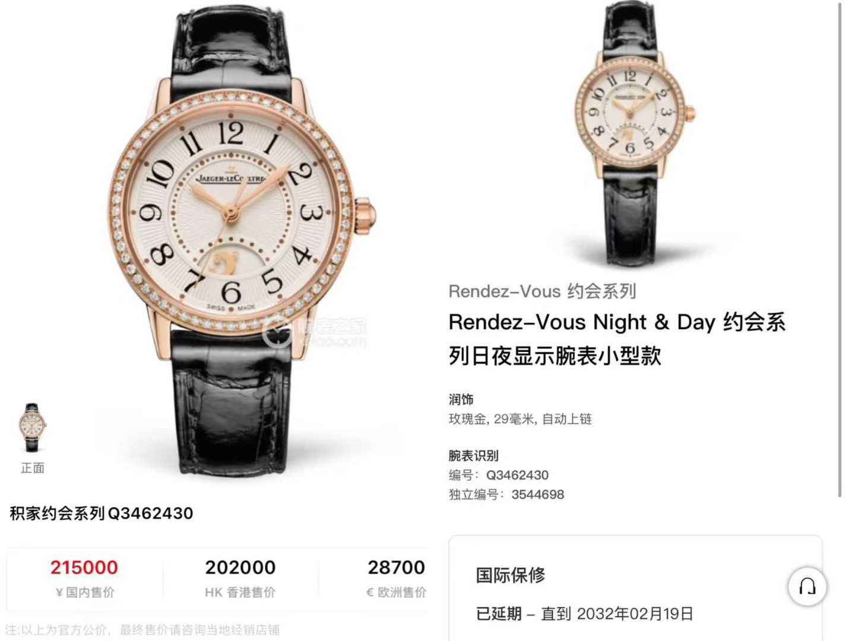Screen dimensions: 855x641
Task: Click the 积家约会系列Q3462430 heading
Action: (102, 513)
